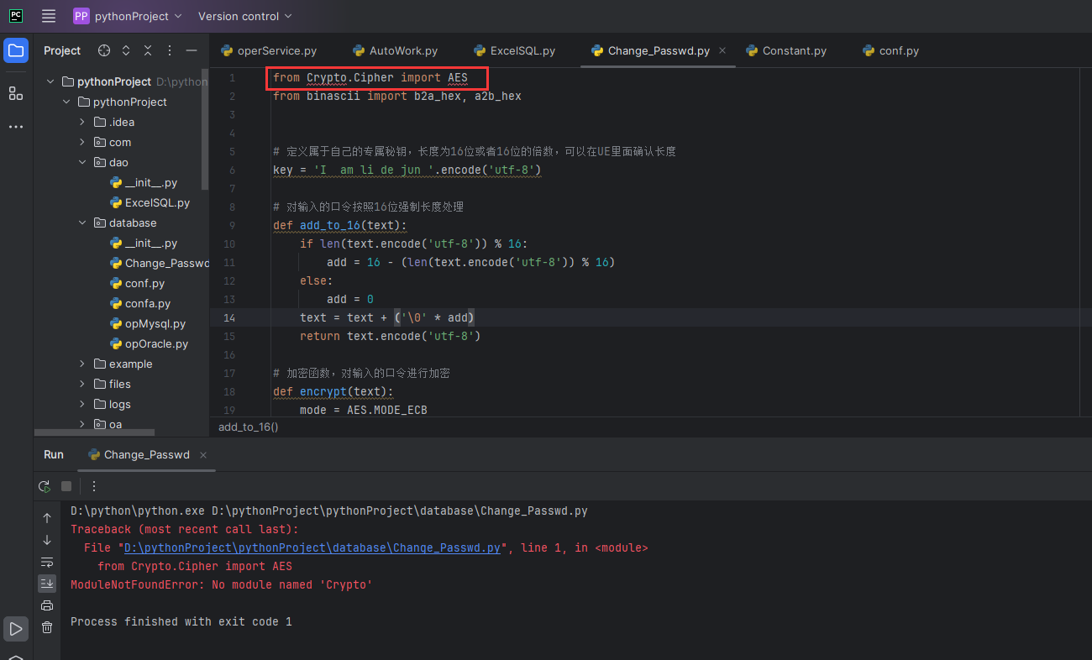
Task: Jump down the stack trace
Action: (x=47, y=540)
